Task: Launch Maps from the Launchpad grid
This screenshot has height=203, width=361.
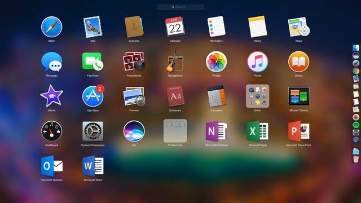Action: [x=298, y=27]
